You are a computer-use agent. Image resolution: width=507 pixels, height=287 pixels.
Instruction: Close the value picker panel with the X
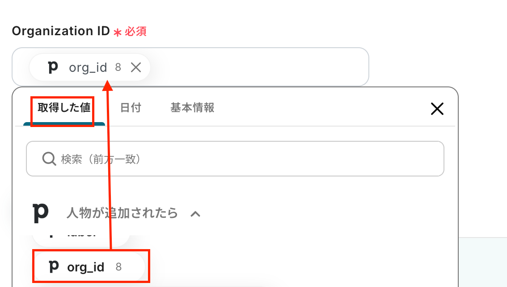pos(437,109)
